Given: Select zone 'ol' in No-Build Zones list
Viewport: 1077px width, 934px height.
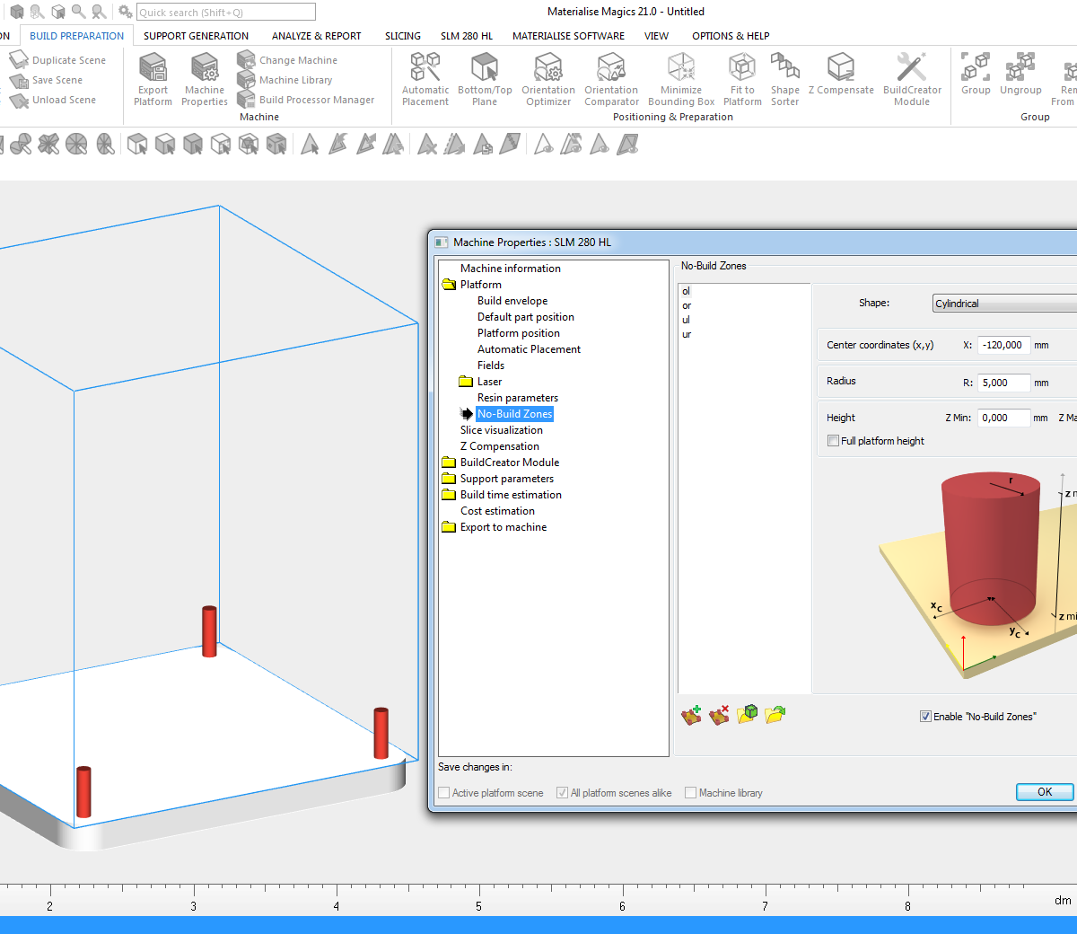Looking at the screenshot, I should coord(687,291).
